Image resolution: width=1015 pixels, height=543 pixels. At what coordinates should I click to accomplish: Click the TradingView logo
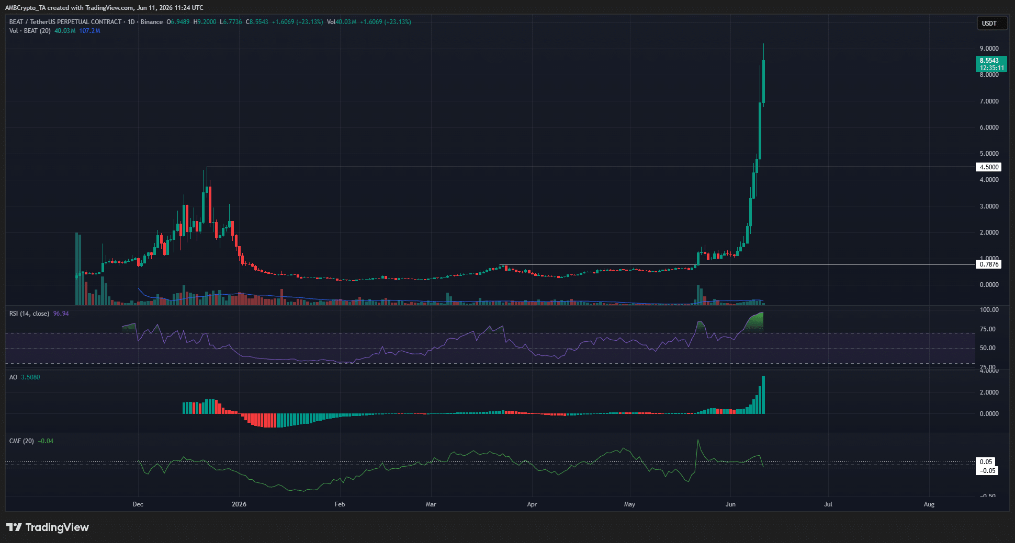coord(48,527)
